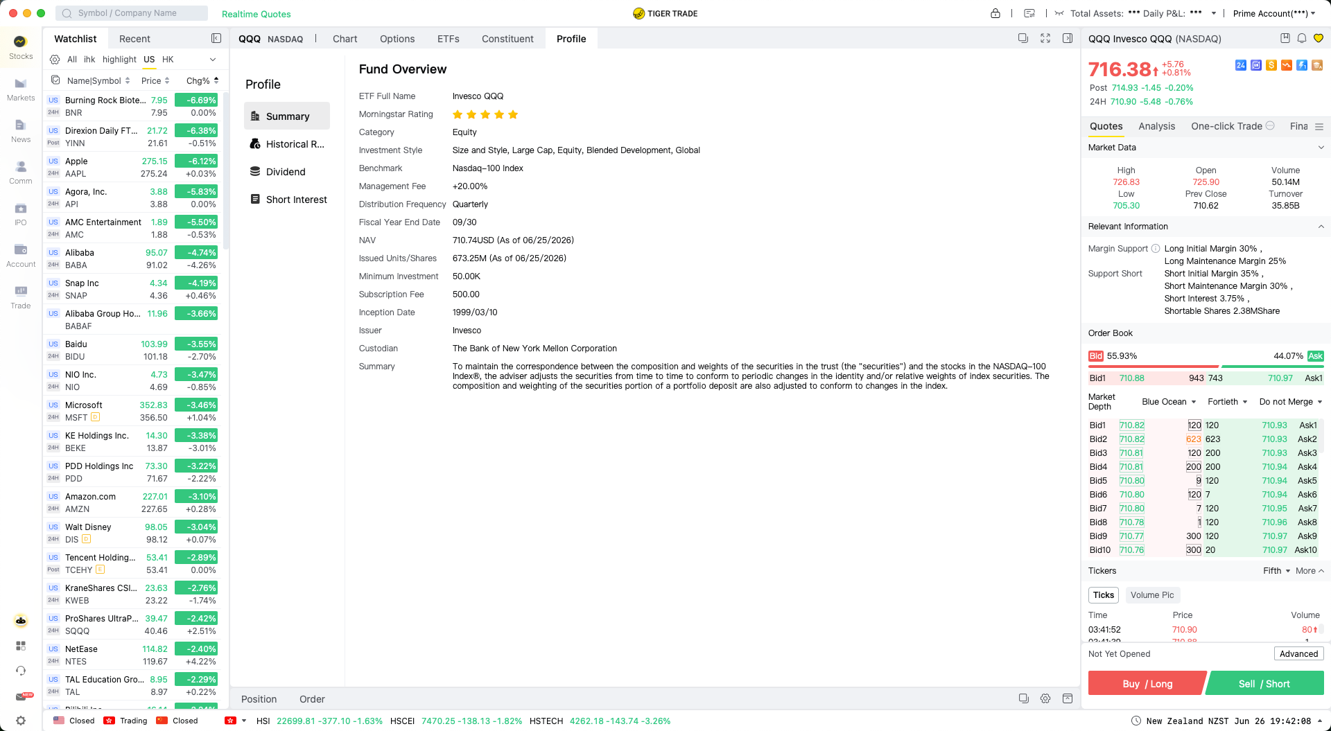This screenshot has height=731, width=1331.
Task: Click the Buy / Long button
Action: click(x=1147, y=683)
